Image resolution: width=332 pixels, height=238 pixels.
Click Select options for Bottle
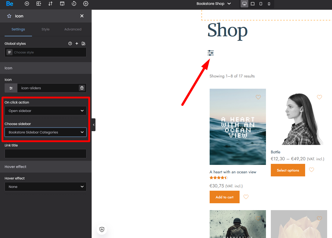tap(288, 170)
